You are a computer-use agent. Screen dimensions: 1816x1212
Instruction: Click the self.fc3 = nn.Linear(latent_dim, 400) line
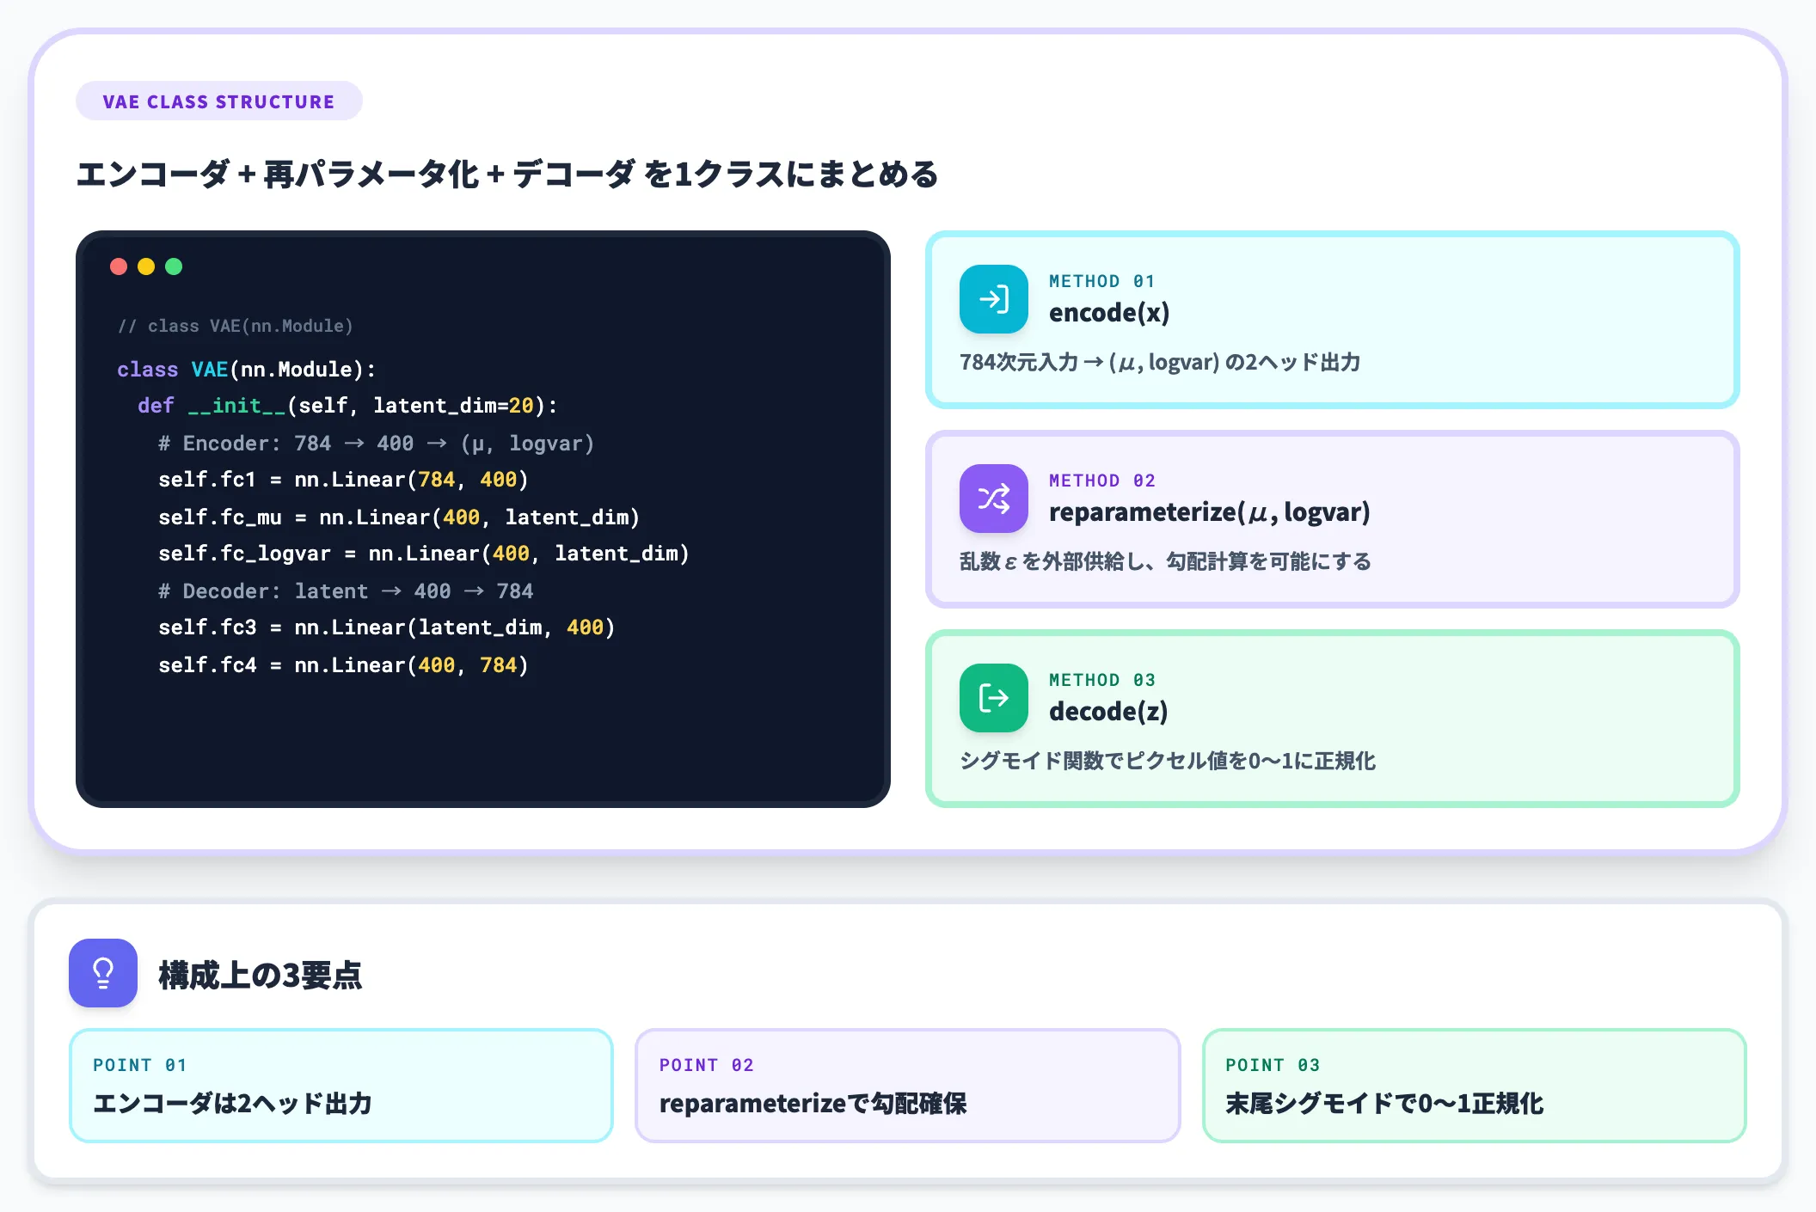[387, 627]
